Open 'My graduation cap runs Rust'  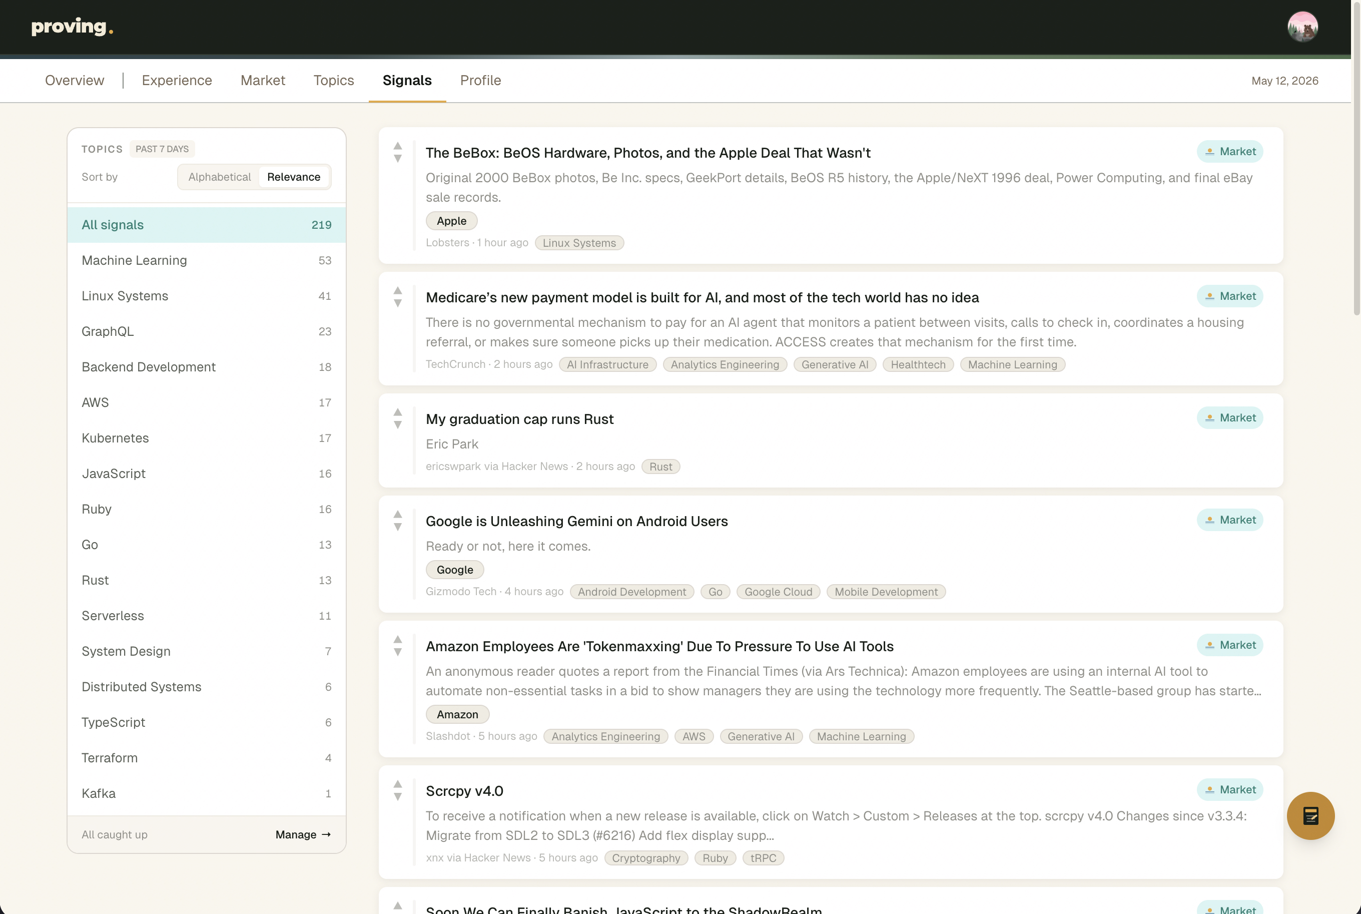point(519,419)
